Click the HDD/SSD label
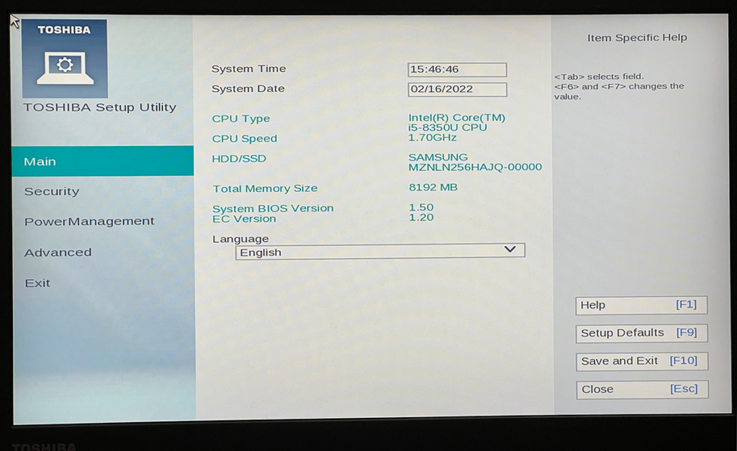The height and width of the screenshot is (451, 737). pos(239,159)
